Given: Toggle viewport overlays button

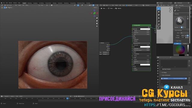Looking at the screenshot, I should tap(82, 5).
